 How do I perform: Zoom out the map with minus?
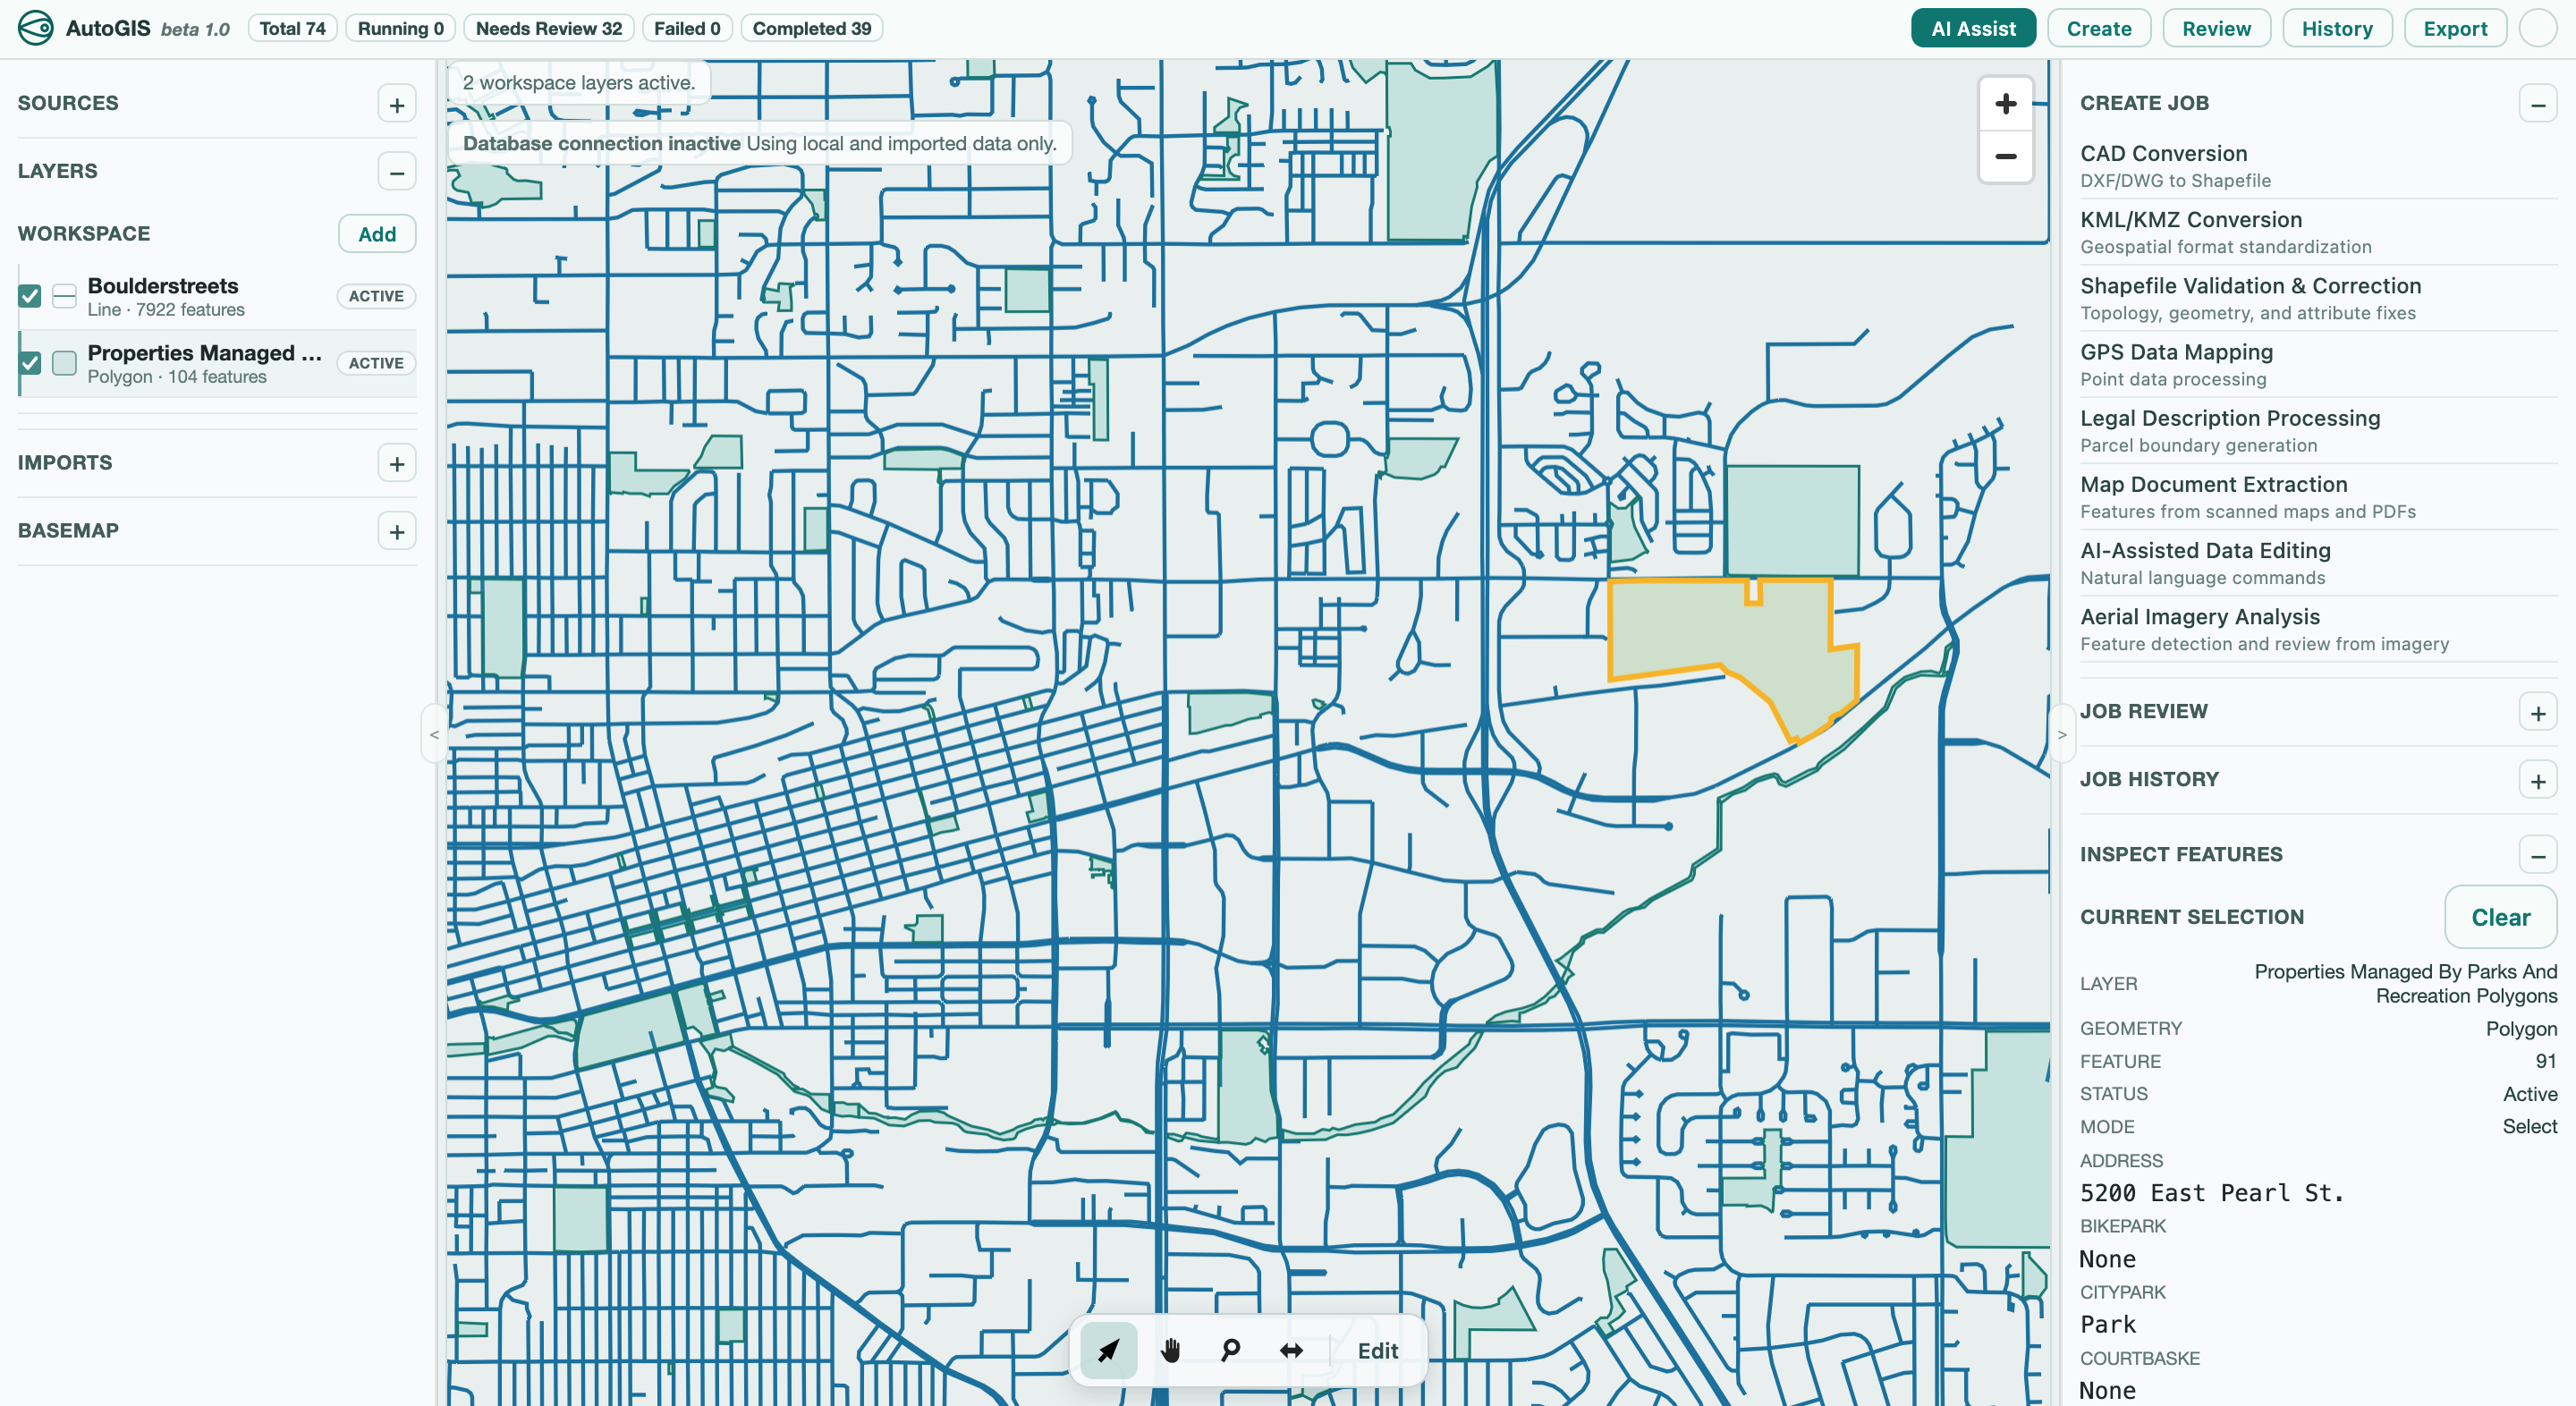(2005, 157)
